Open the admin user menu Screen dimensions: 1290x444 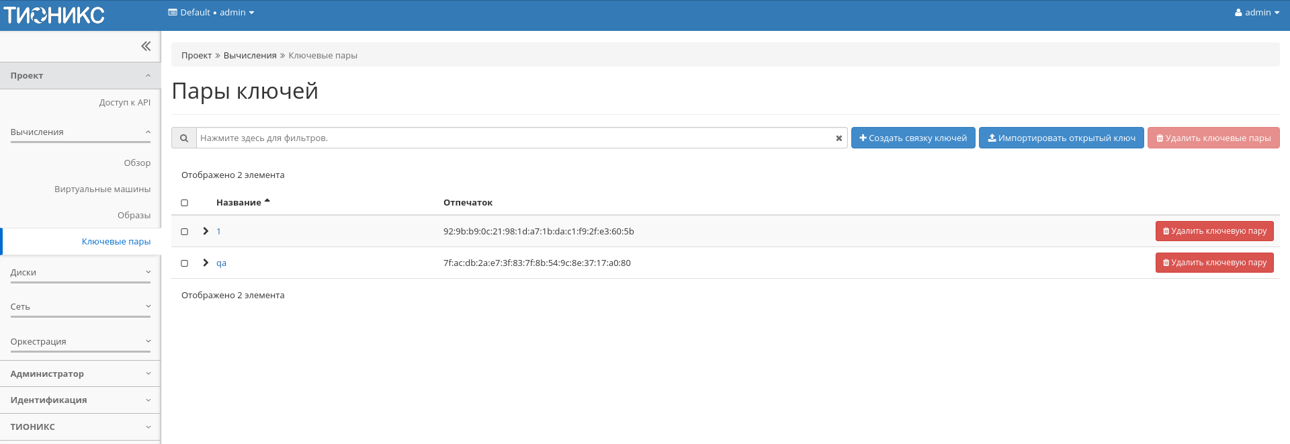(x=1256, y=13)
